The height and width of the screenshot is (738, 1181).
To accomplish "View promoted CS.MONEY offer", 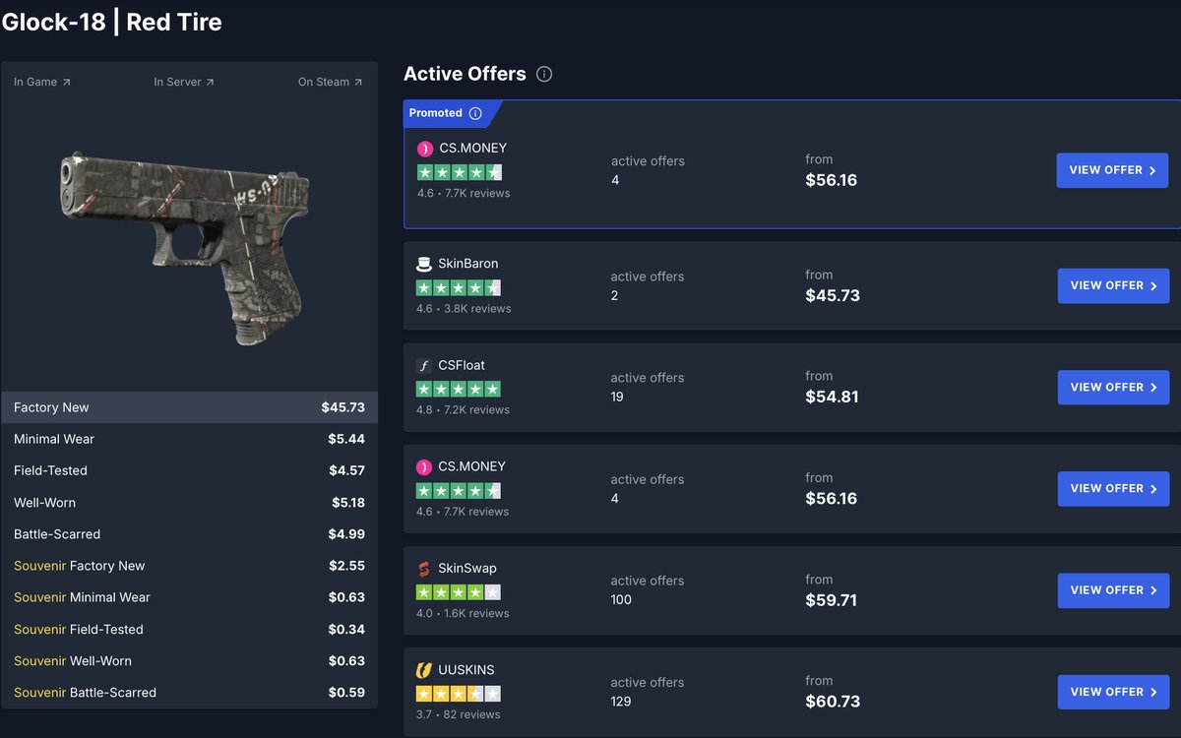I will [1112, 170].
